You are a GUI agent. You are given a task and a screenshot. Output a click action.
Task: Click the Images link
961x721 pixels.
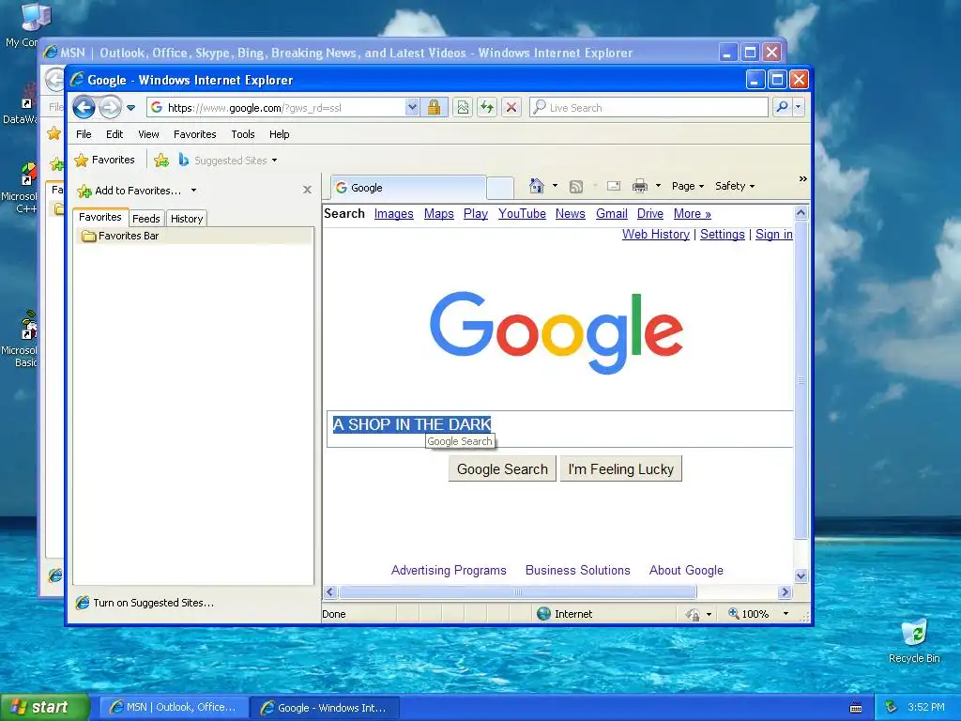coord(393,214)
